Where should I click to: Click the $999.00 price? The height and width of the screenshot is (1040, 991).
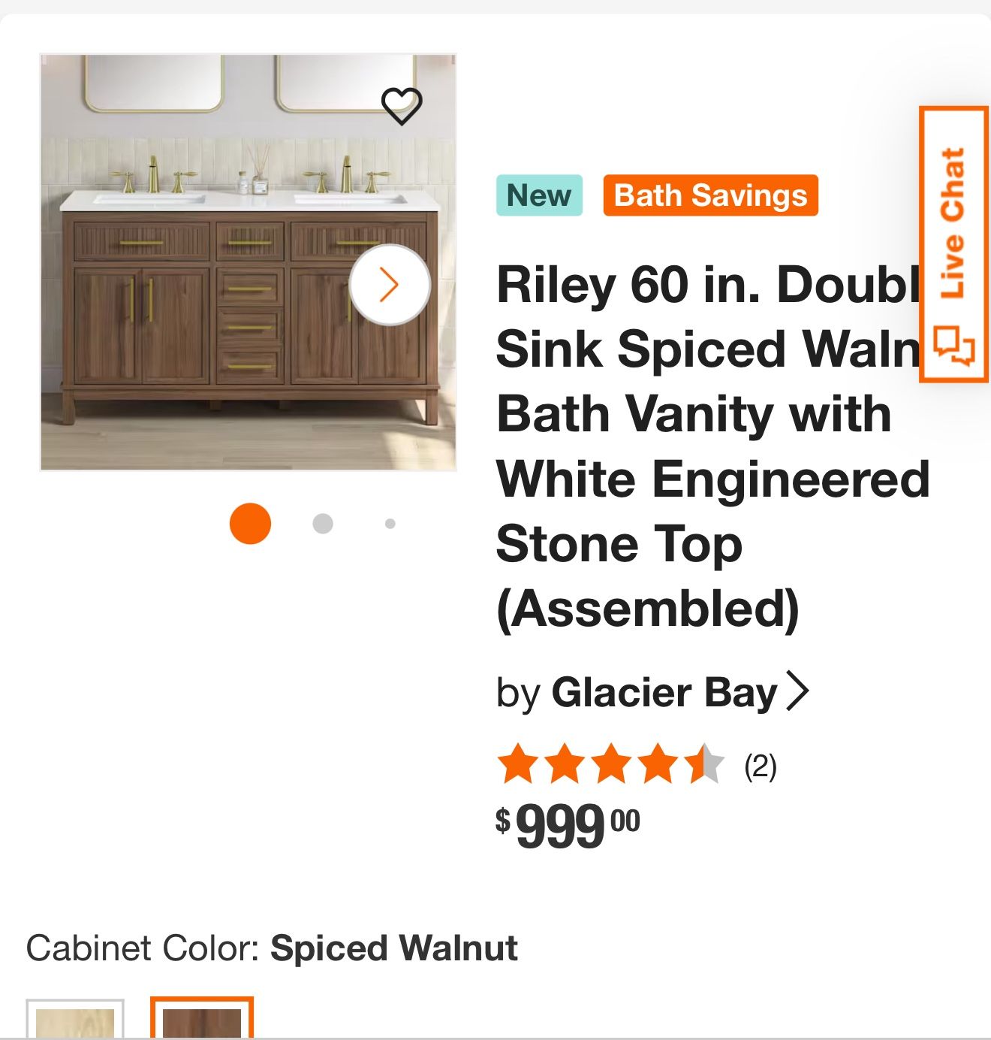pyautogui.click(x=568, y=825)
